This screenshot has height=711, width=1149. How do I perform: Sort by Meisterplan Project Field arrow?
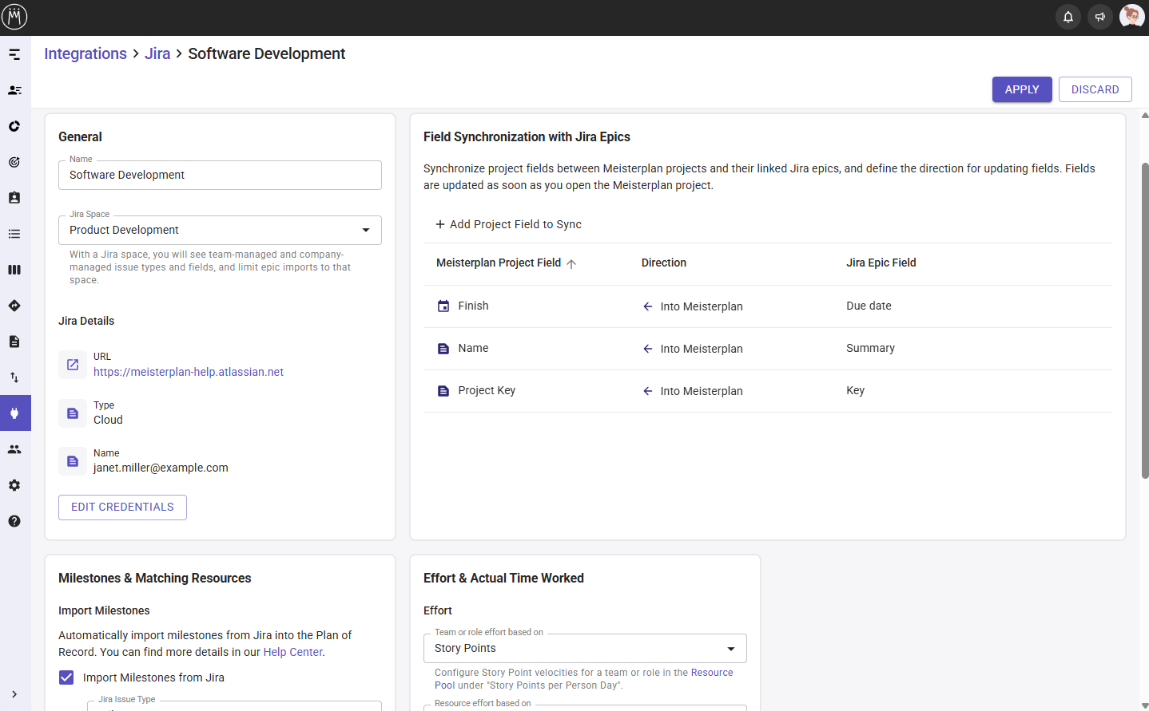pos(571,264)
